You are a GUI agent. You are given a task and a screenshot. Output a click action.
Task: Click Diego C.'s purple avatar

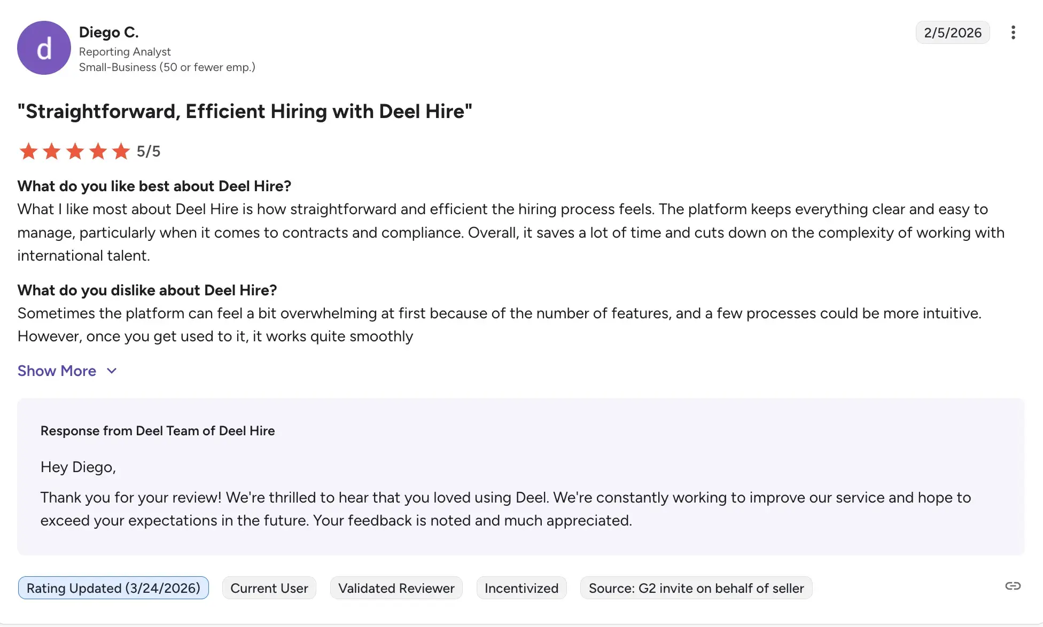click(x=44, y=48)
